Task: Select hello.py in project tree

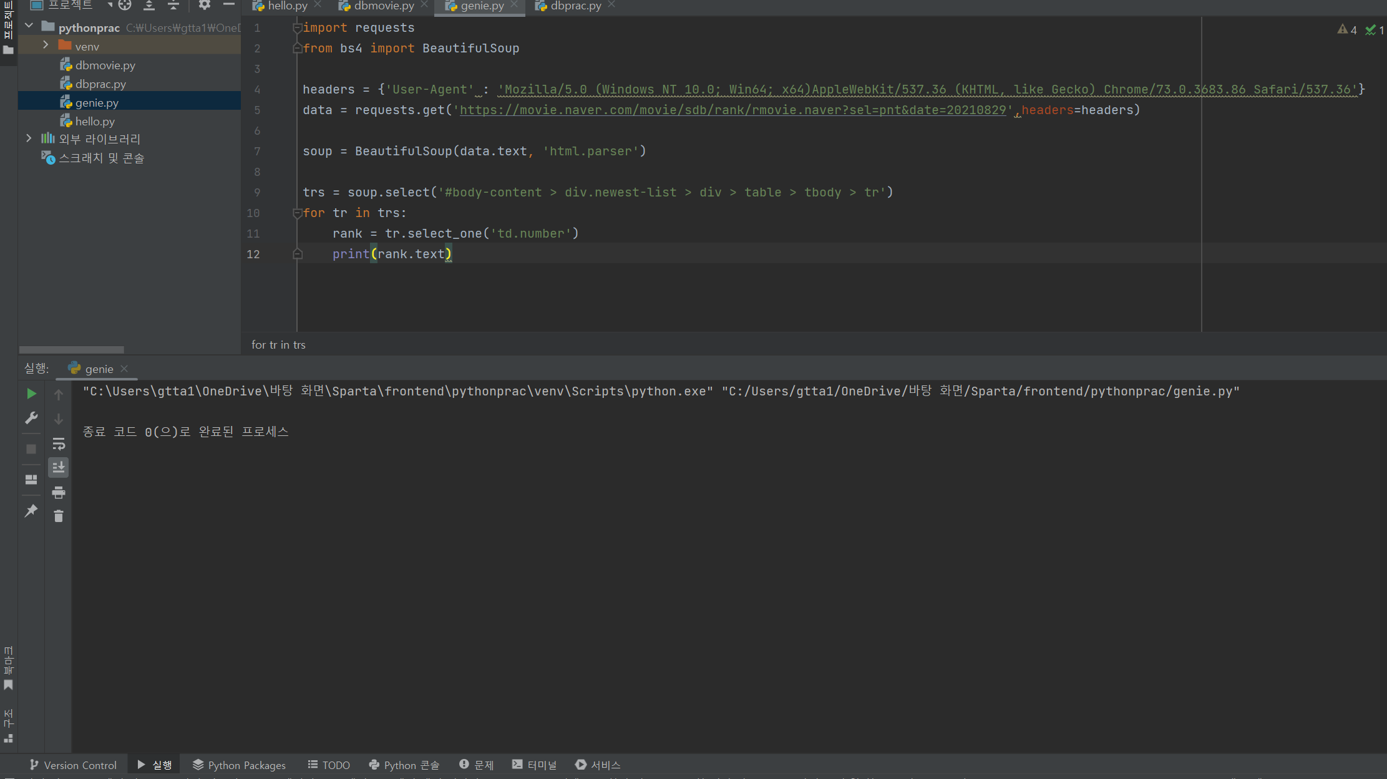Action: (x=95, y=122)
